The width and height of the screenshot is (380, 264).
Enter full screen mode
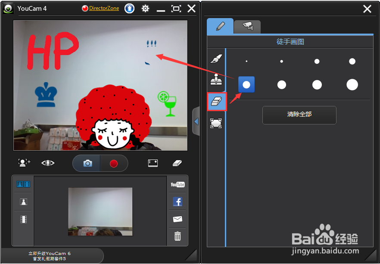176,9
